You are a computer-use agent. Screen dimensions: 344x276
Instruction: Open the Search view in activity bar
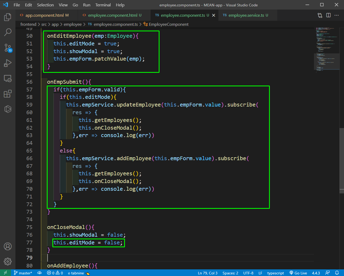[x=8, y=32]
